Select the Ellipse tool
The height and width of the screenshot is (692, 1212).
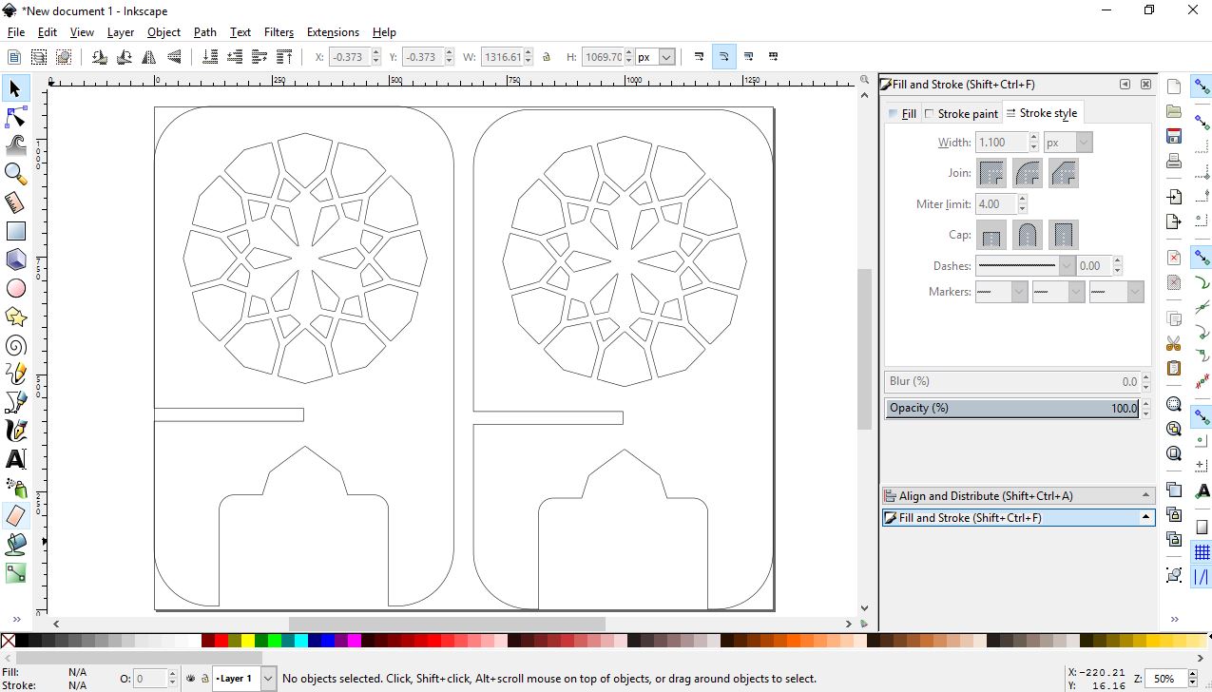pyautogui.click(x=15, y=288)
